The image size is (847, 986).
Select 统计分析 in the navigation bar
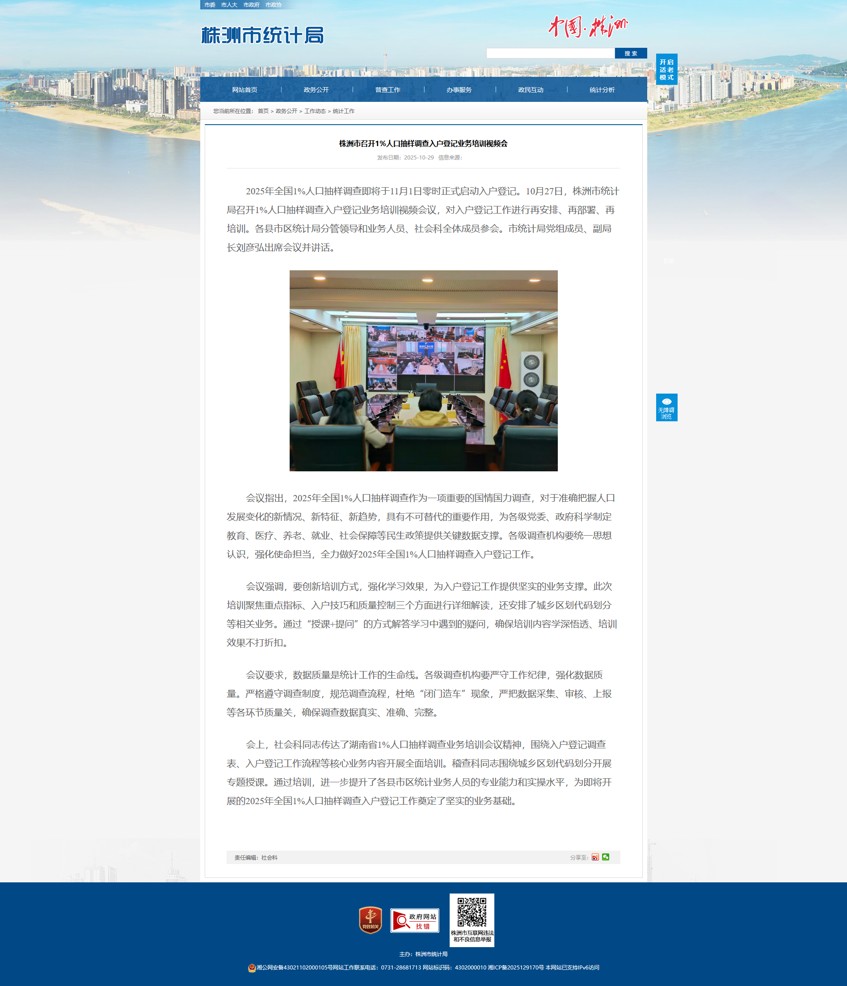[x=602, y=90]
